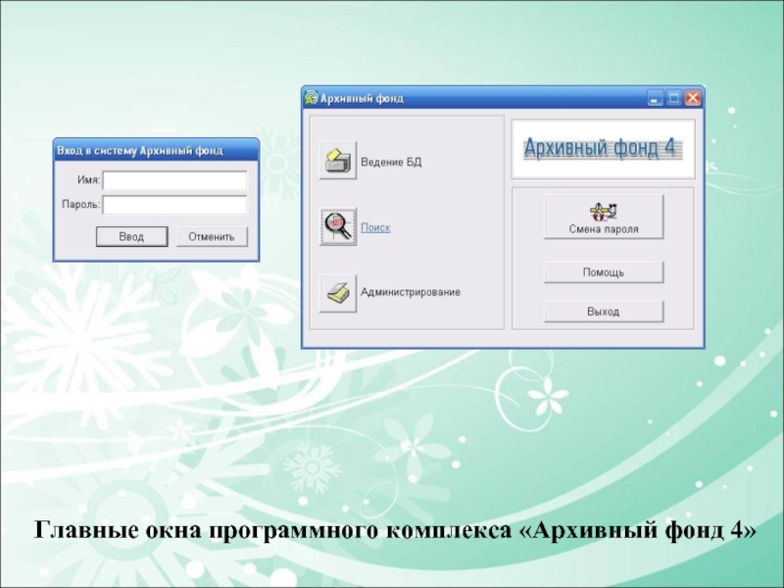Minimize the Архивный фонд window
This screenshot has width=784, height=588.
point(655,98)
